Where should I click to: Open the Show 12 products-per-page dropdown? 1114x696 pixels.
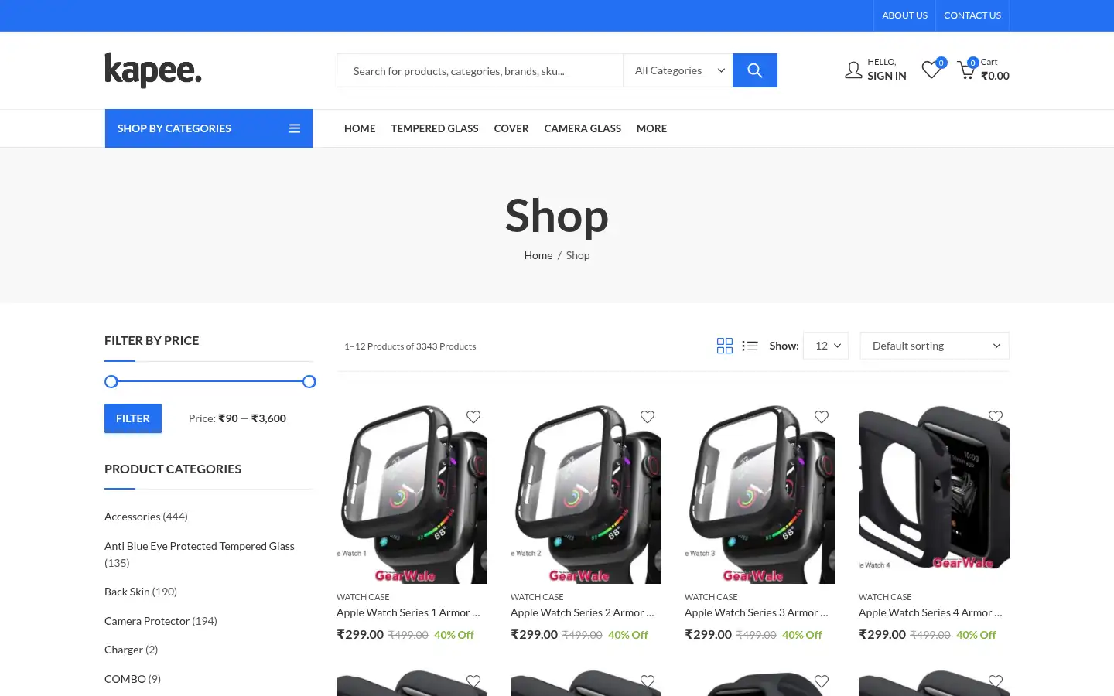pos(825,346)
